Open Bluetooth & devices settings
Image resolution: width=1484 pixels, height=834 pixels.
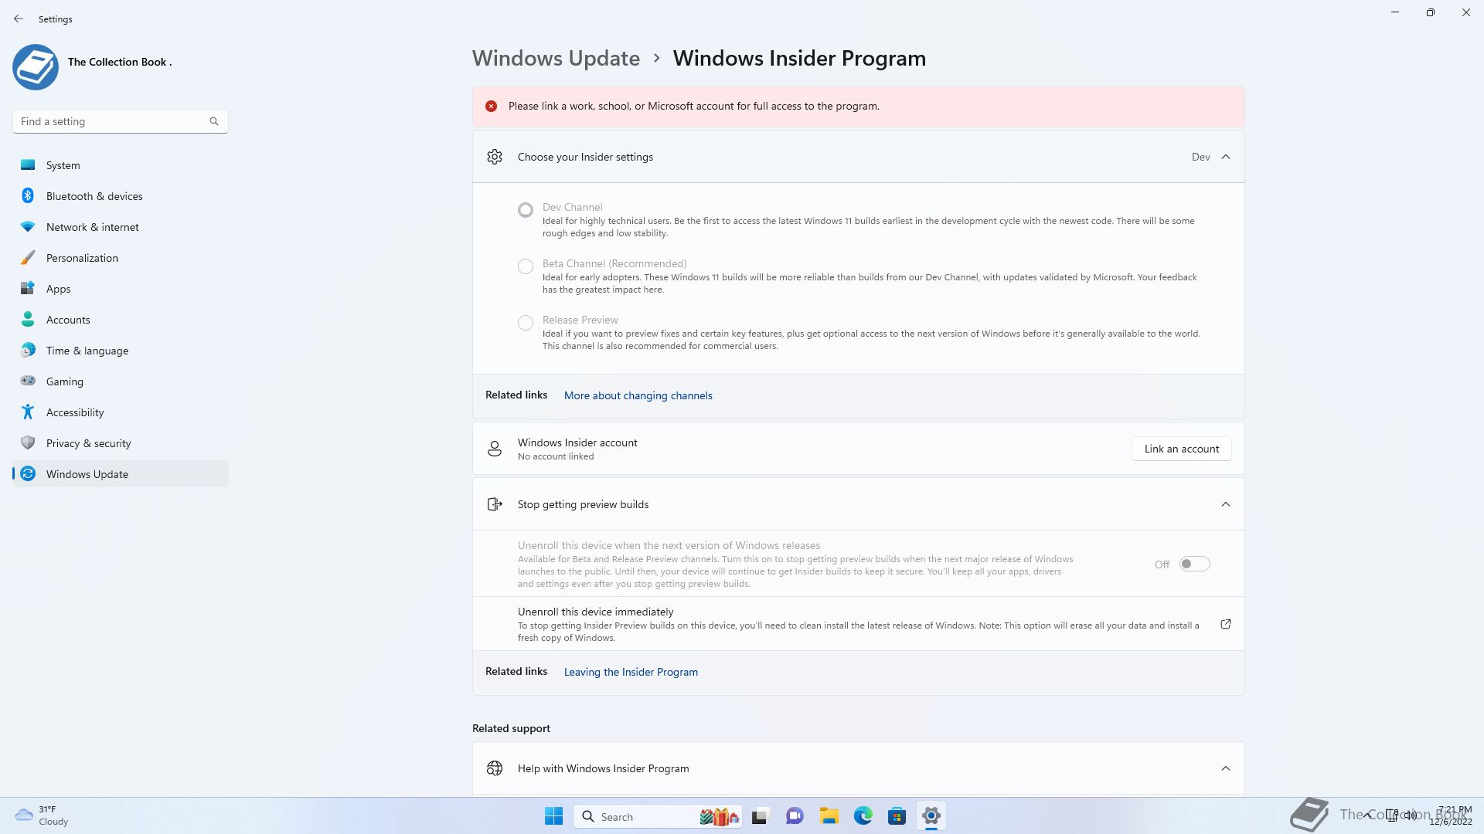click(121, 196)
